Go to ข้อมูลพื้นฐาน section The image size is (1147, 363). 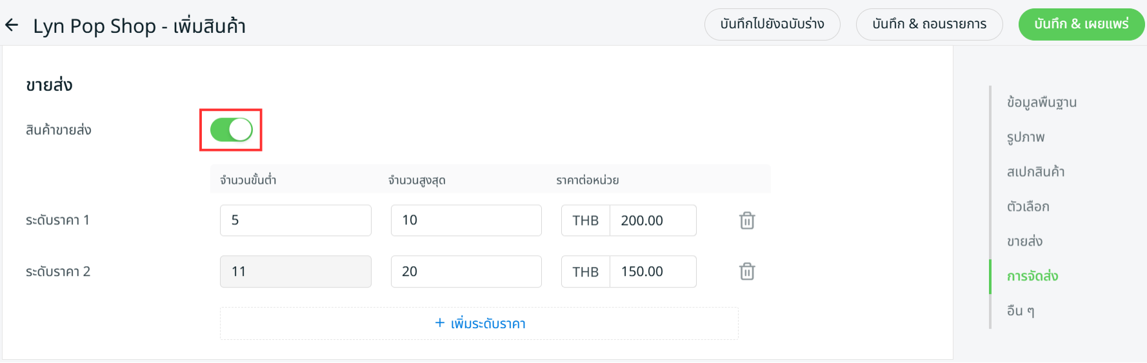click(1041, 103)
